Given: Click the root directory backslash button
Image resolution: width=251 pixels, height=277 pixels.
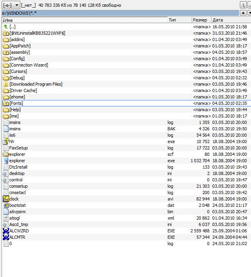Looking at the screenshot, I should [243, 5].
